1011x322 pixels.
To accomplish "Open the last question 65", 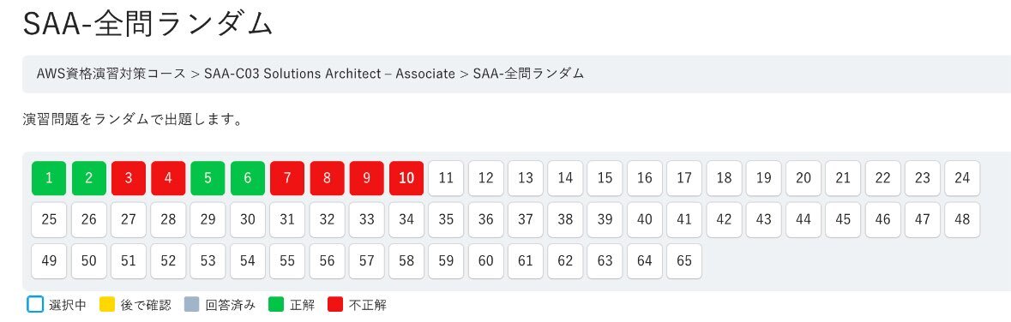I will tap(684, 261).
